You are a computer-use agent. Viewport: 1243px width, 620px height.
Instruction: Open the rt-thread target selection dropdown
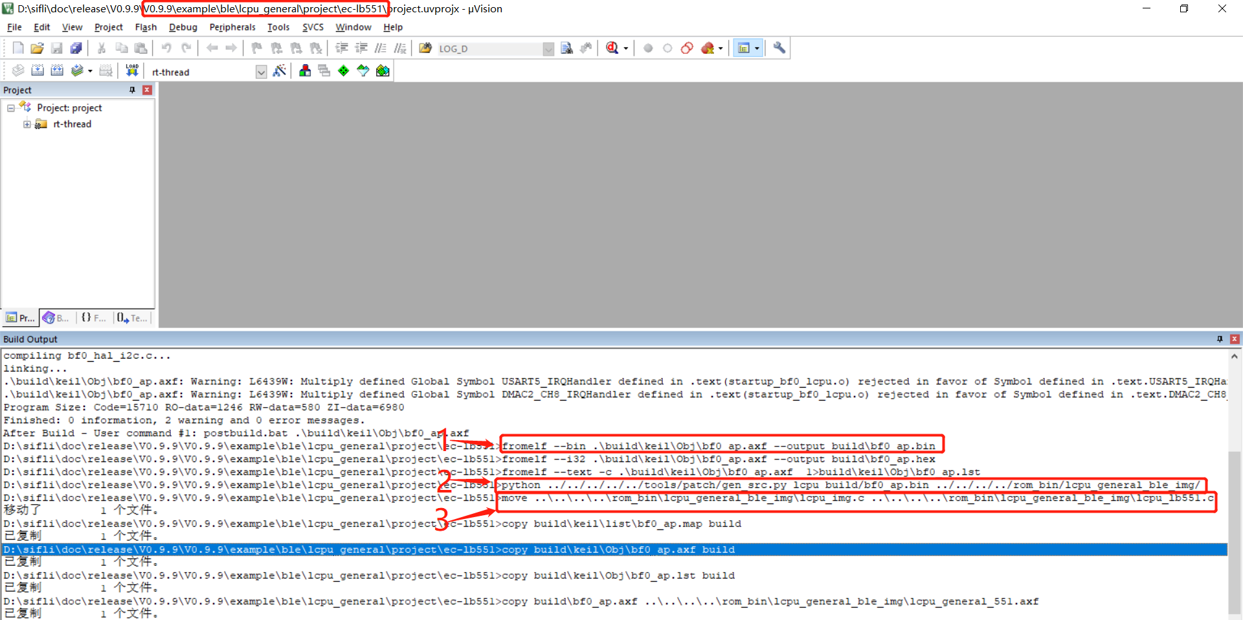(x=261, y=72)
